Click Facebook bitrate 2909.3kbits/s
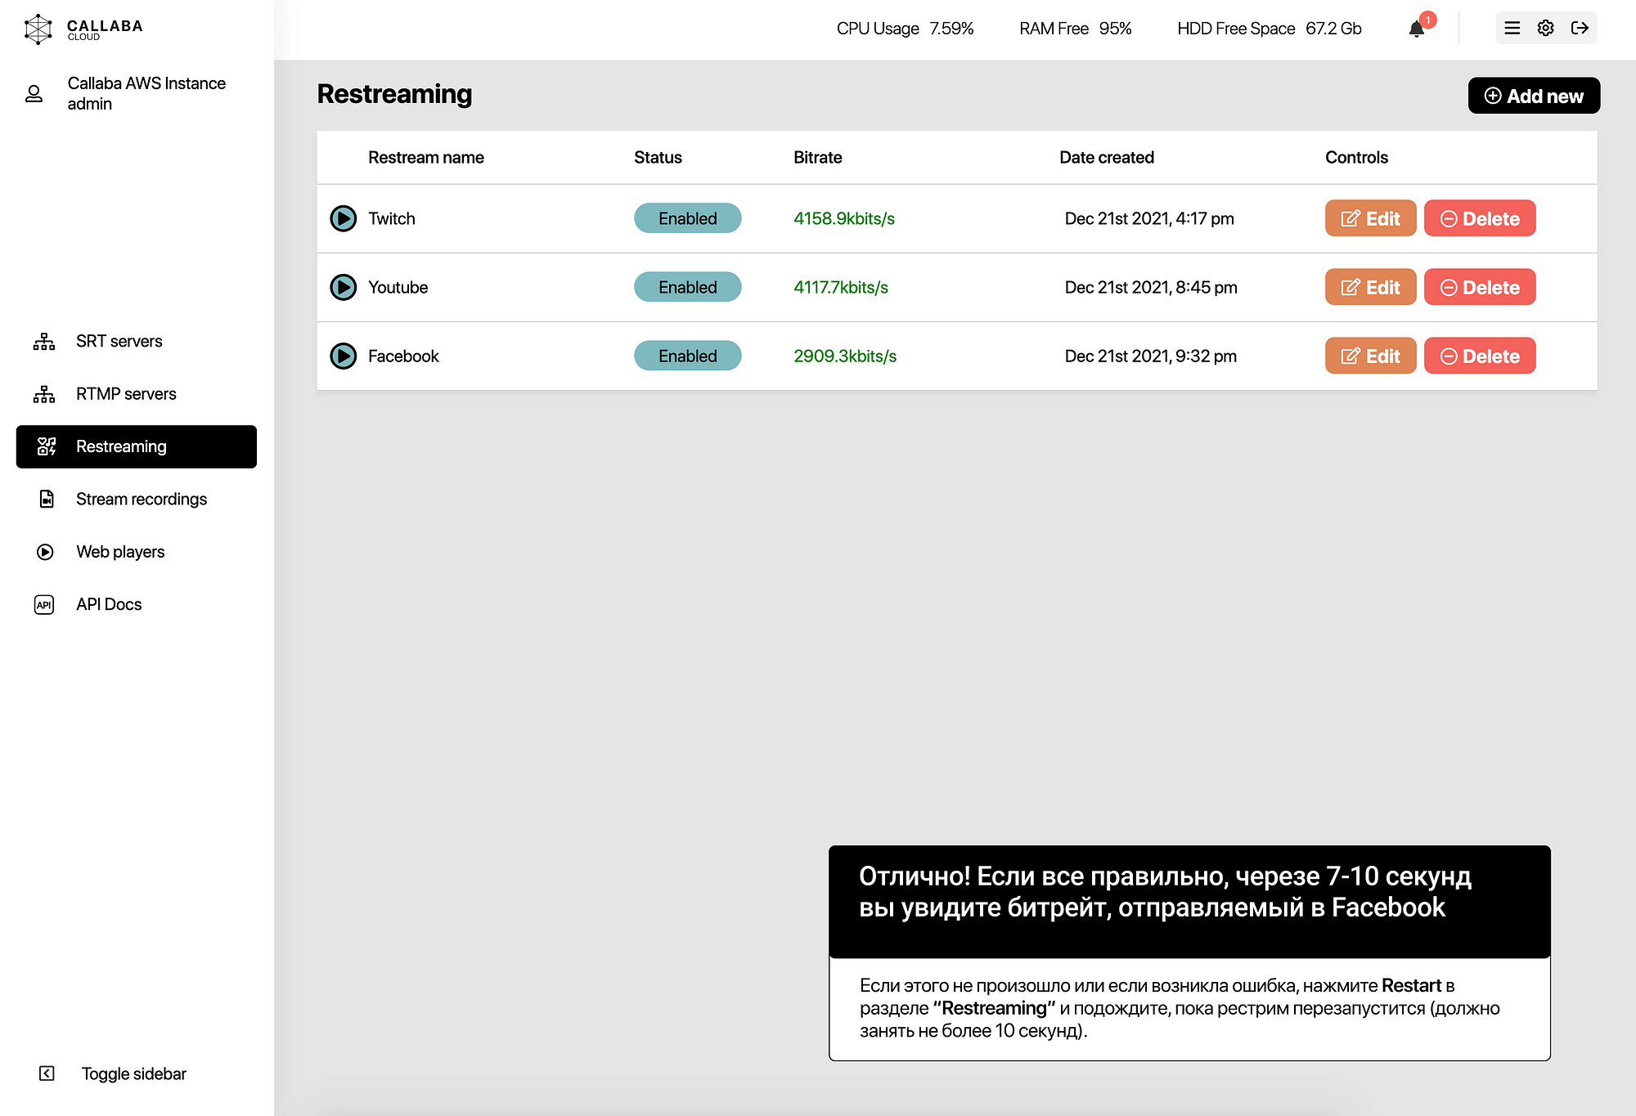 click(x=845, y=356)
